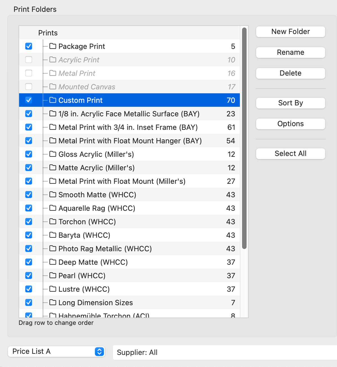Open the Options menu button

290,124
